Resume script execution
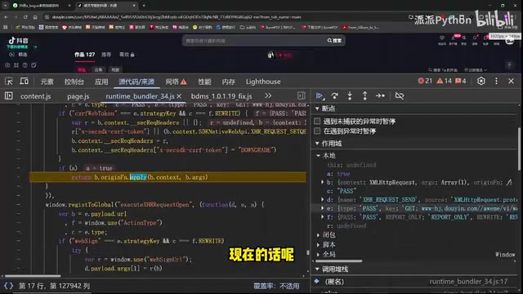 coord(320,96)
